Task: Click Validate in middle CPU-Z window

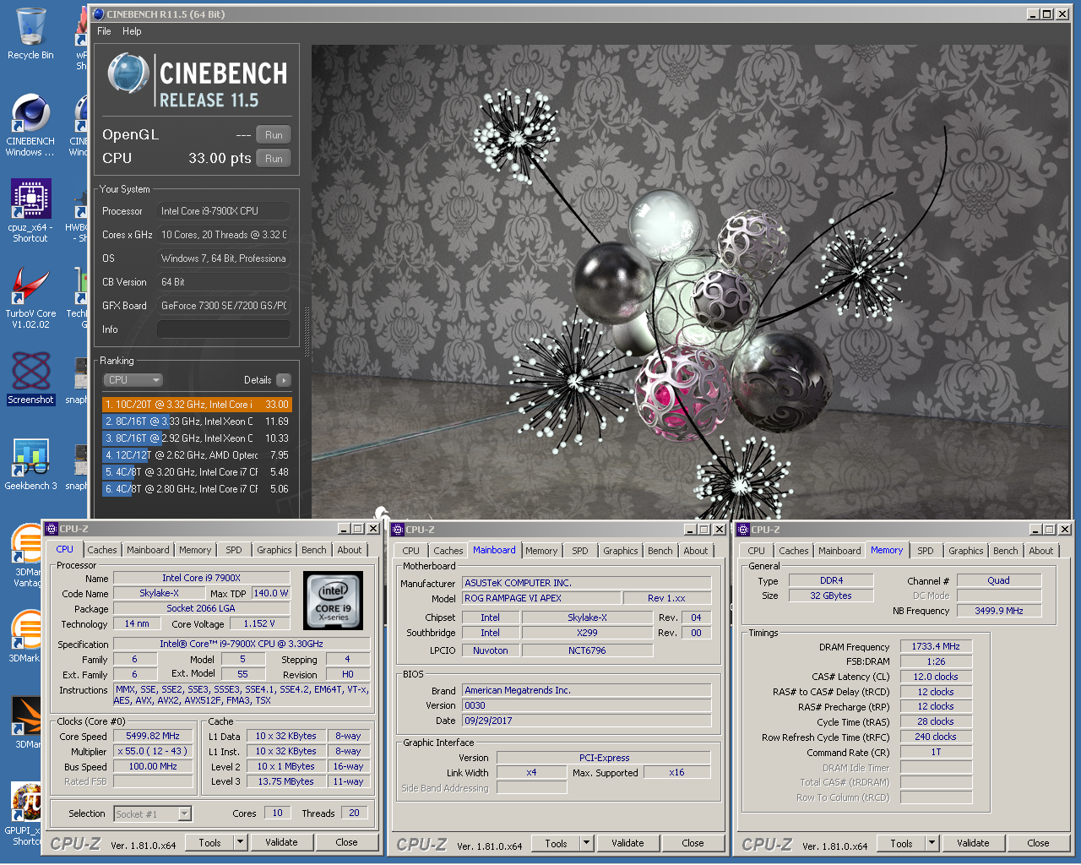Action: (x=627, y=843)
